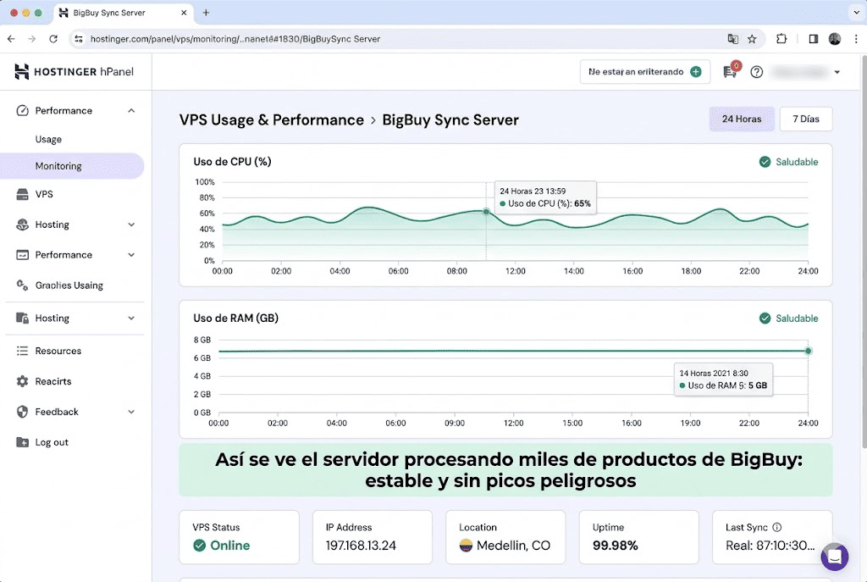Switch to the 7 Días time range
867x582 pixels.
pos(806,119)
